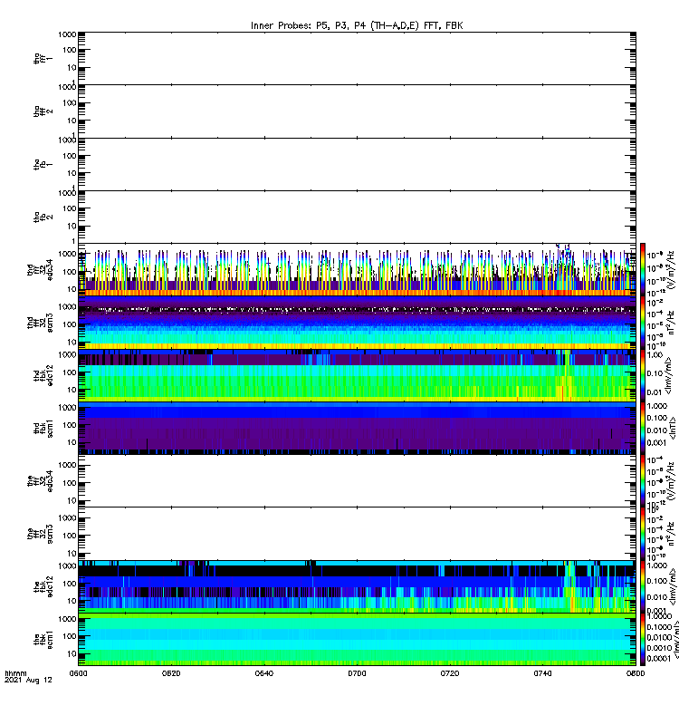Click the color bar beside thd fbk scm1 panel

click(643, 428)
